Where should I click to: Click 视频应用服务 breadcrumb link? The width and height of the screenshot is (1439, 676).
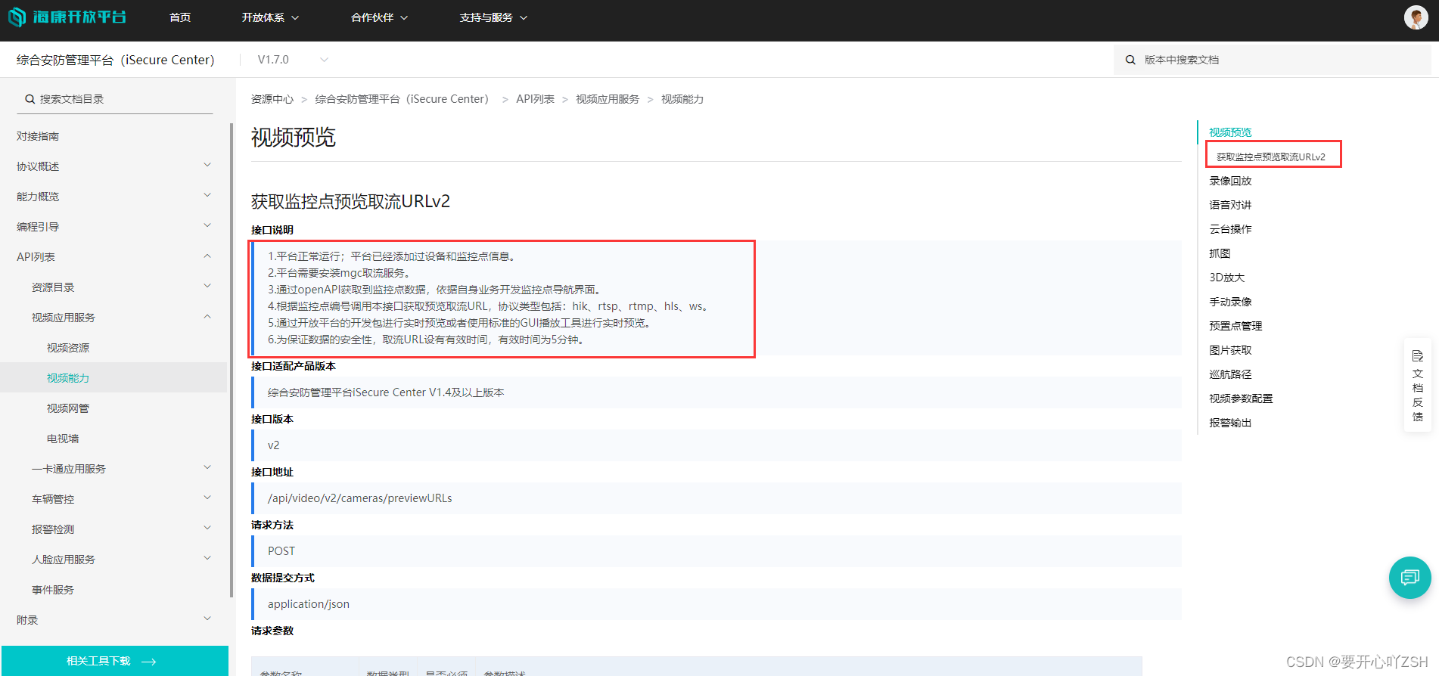coord(608,99)
